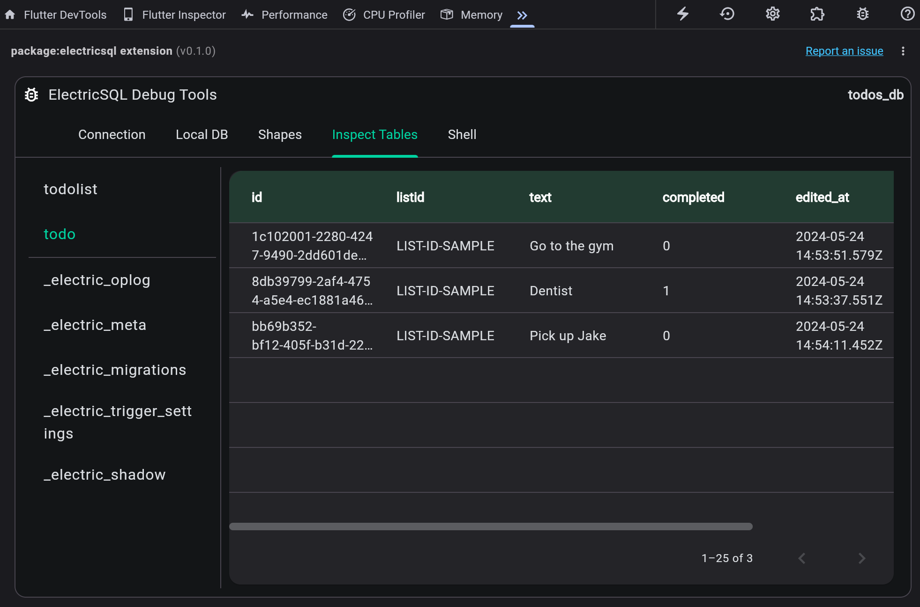Open the extension three-dot menu

click(x=903, y=51)
